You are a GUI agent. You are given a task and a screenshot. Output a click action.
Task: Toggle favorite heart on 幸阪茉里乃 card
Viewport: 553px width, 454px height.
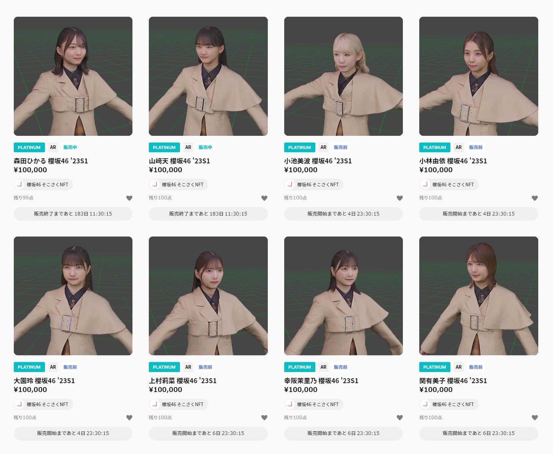pyautogui.click(x=400, y=418)
